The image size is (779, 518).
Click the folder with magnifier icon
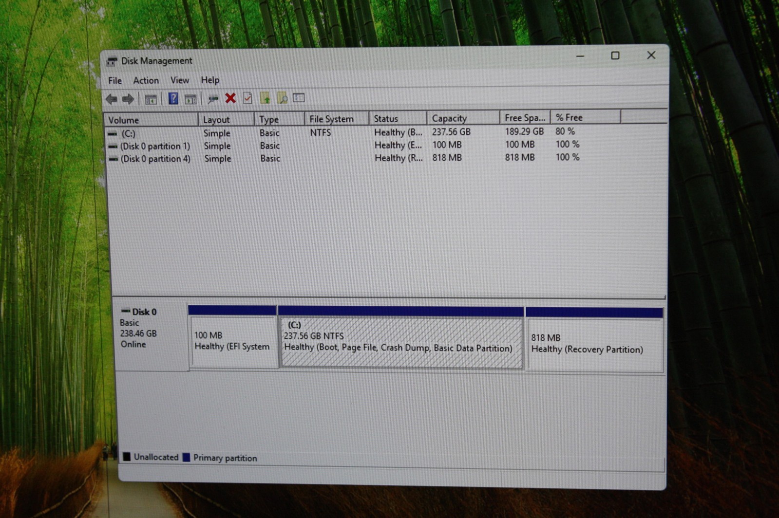pyautogui.click(x=282, y=98)
